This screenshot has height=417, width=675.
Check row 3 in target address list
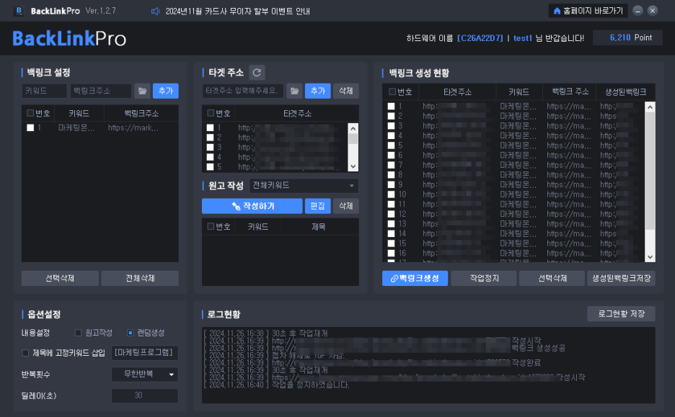point(210,148)
